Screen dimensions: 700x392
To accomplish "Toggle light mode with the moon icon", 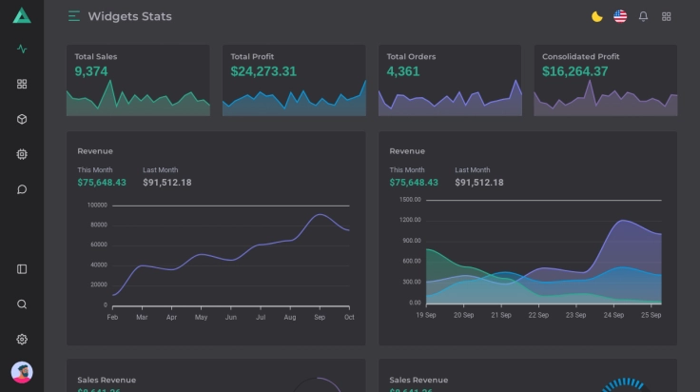I will pos(597,16).
